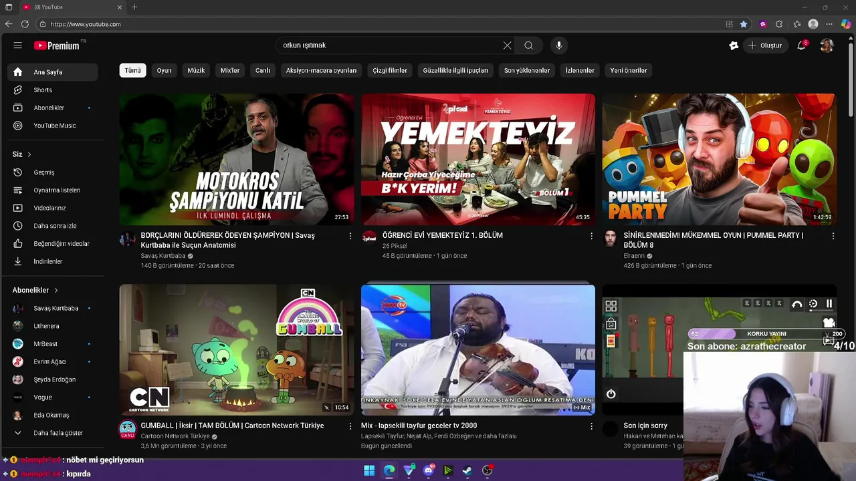Screen dimensions: 856x481
Task: Open YouTube notifications bell
Action: coord(801,45)
